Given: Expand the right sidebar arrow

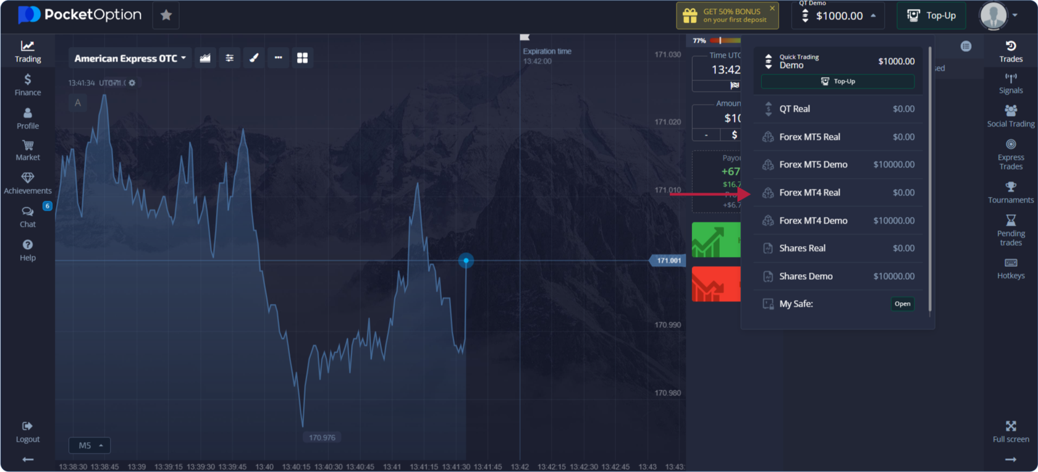Looking at the screenshot, I should coord(1011,460).
